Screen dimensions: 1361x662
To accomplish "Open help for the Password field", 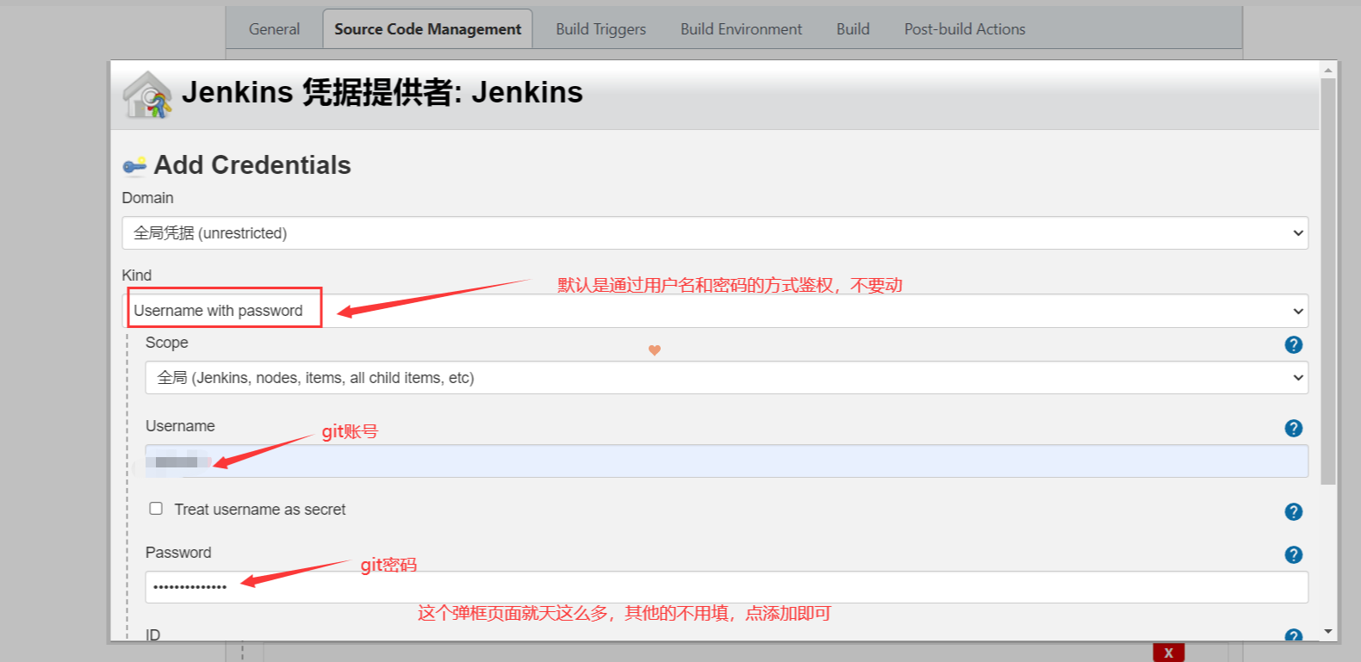I will pyautogui.click(x=1293, y=554).
